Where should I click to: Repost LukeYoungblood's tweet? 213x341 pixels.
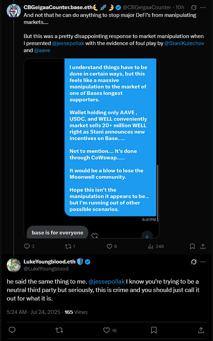(59, 330)
